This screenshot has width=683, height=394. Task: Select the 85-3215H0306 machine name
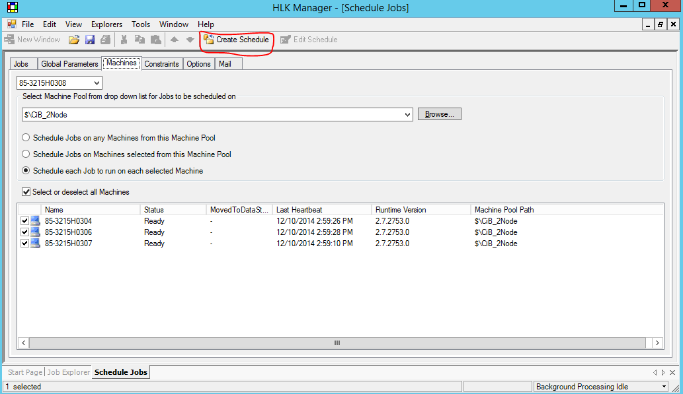click(68, 232)
